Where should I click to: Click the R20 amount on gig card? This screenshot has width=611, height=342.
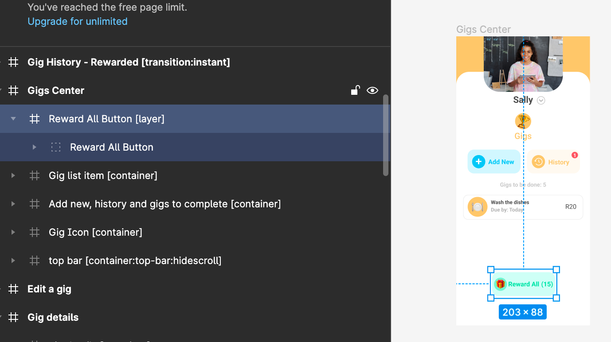571,206
